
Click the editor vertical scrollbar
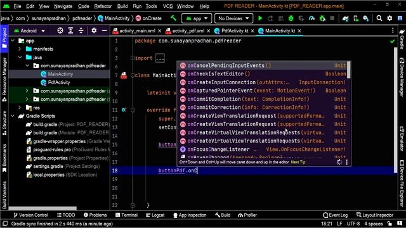[395, 110]
